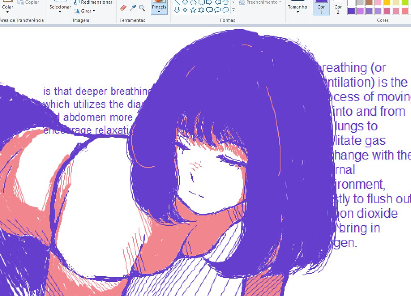This screenshot has width=411, height=296.
Task: Pick the Color picker eyedropper tool
Action: (x=133, y=8)
